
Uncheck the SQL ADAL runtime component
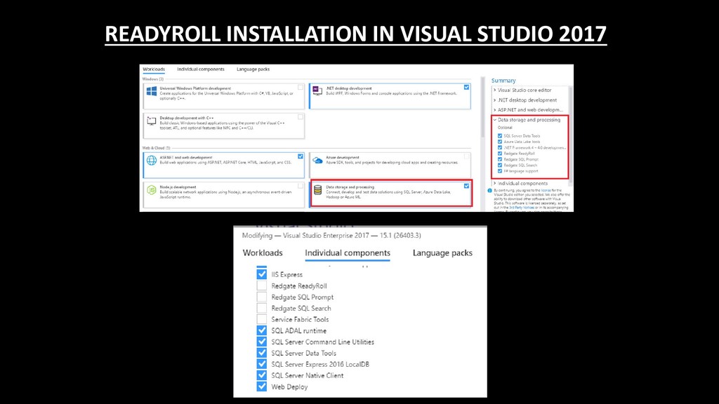point(261,330)
